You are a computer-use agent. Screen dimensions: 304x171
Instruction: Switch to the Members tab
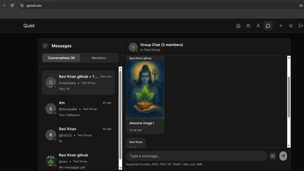[99, 58]
